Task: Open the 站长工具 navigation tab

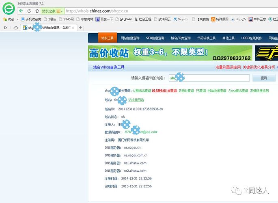Action: 108,38
